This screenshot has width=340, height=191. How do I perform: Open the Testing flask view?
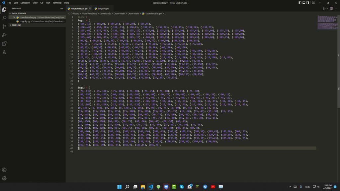tap(4, 52)
